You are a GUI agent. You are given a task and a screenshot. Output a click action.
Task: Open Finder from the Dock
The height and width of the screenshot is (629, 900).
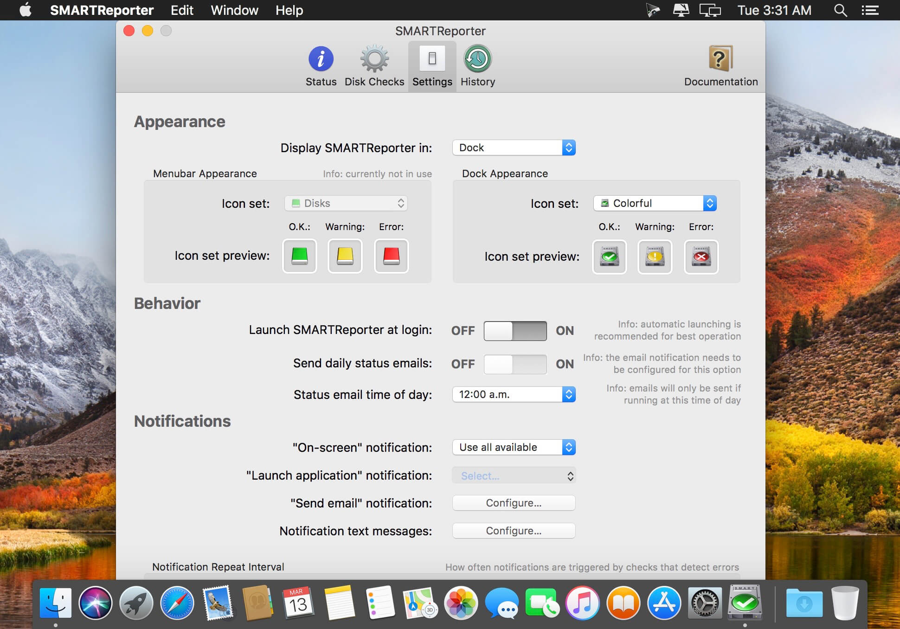coord(56,603)
